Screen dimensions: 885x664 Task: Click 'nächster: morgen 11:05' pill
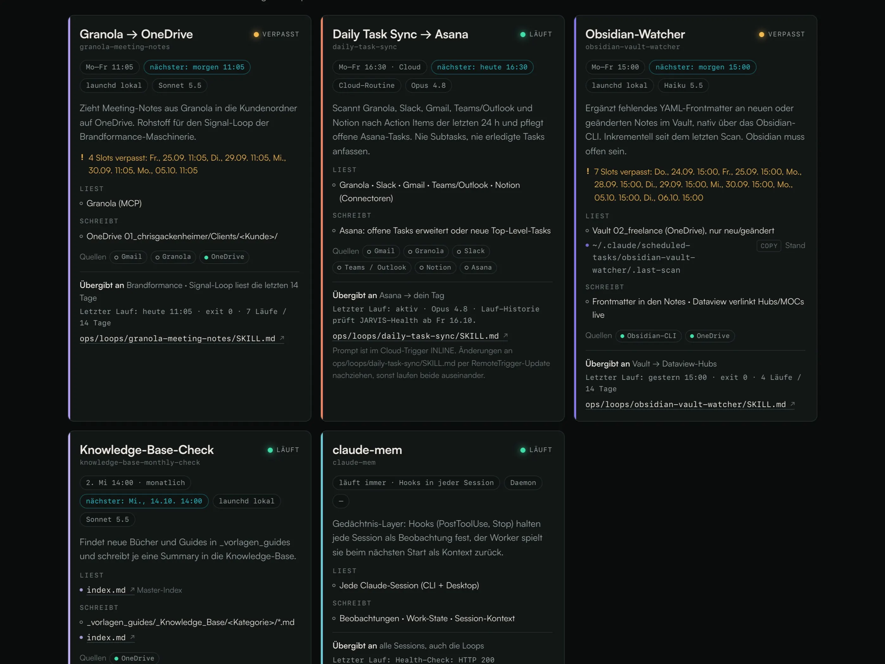point(197,67)
